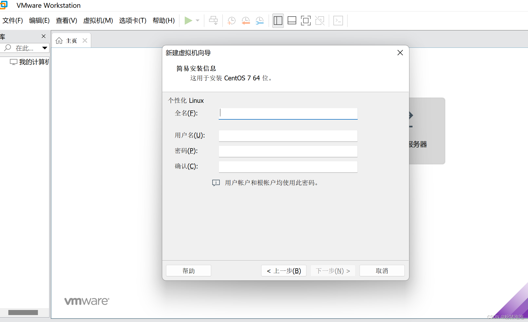Click the 帮助 button in wizard
528x322 pixels.
click(x=188, y=271)
